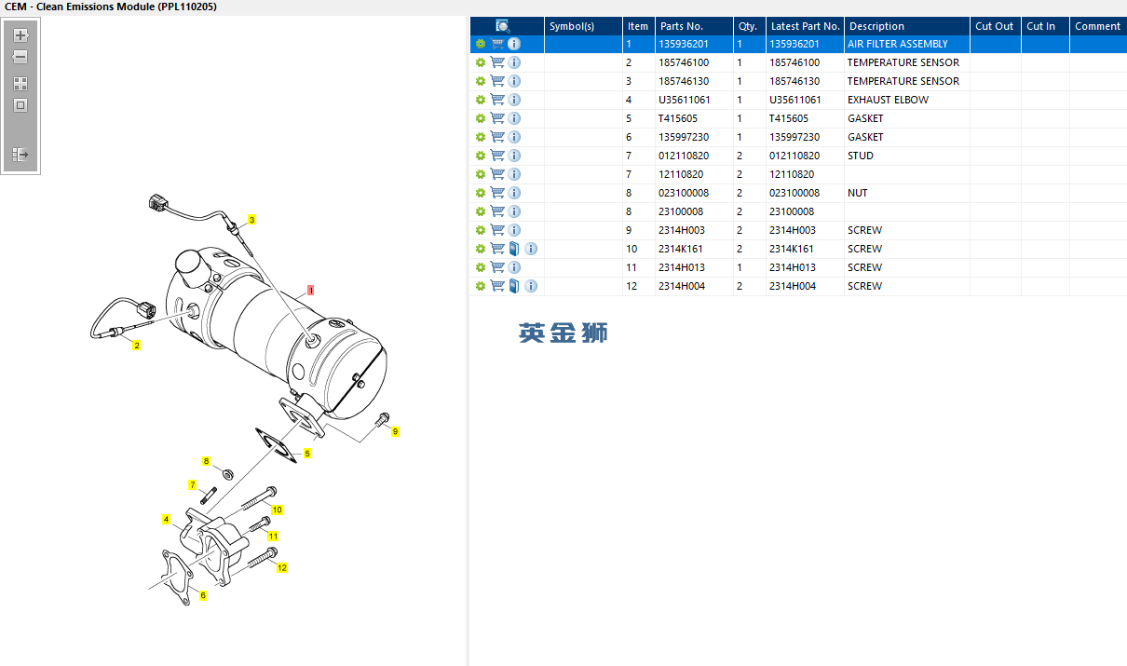The height and width of the screenshot is (666, 1127).
Task: Click the Comment column header
Action: 1098,26
